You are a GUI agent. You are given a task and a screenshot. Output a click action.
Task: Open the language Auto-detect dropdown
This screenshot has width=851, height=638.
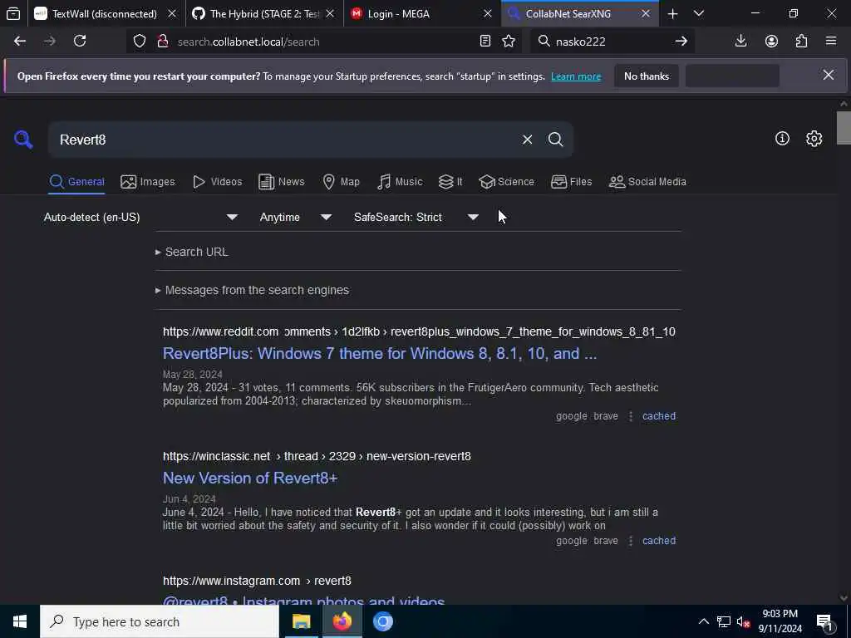click(x=141, y=217)
